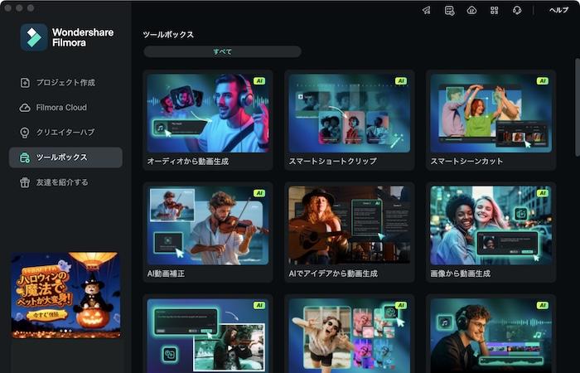Open スマートショートクリップ tool card
The width and height of the screenshot is (580, 373).
tap(350, 120)
